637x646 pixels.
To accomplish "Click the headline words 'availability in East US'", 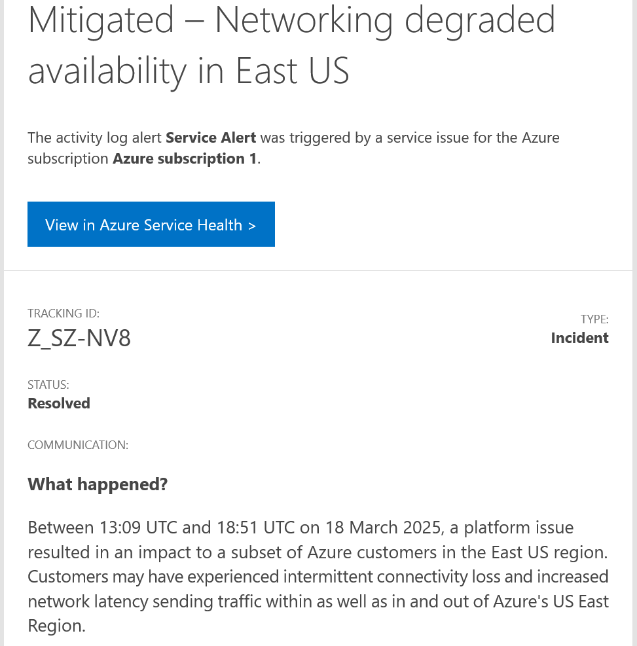I will click(x=189, y=71).
